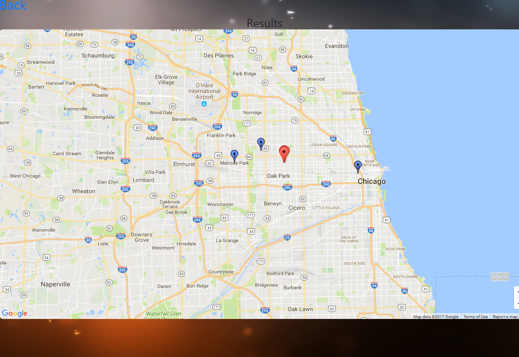Screen dimensions: 519x357
Task: Click the Elk Grove Village label
Action: 166,79
